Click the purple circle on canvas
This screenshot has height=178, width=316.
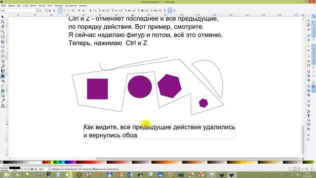140,87
